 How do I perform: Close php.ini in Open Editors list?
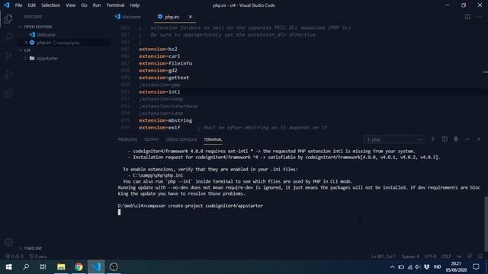26,43
